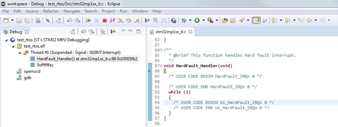This screenshot has height=127, width=338.
Task: Collapse the test_rtos.elf tree node
Action: point(13,46)
